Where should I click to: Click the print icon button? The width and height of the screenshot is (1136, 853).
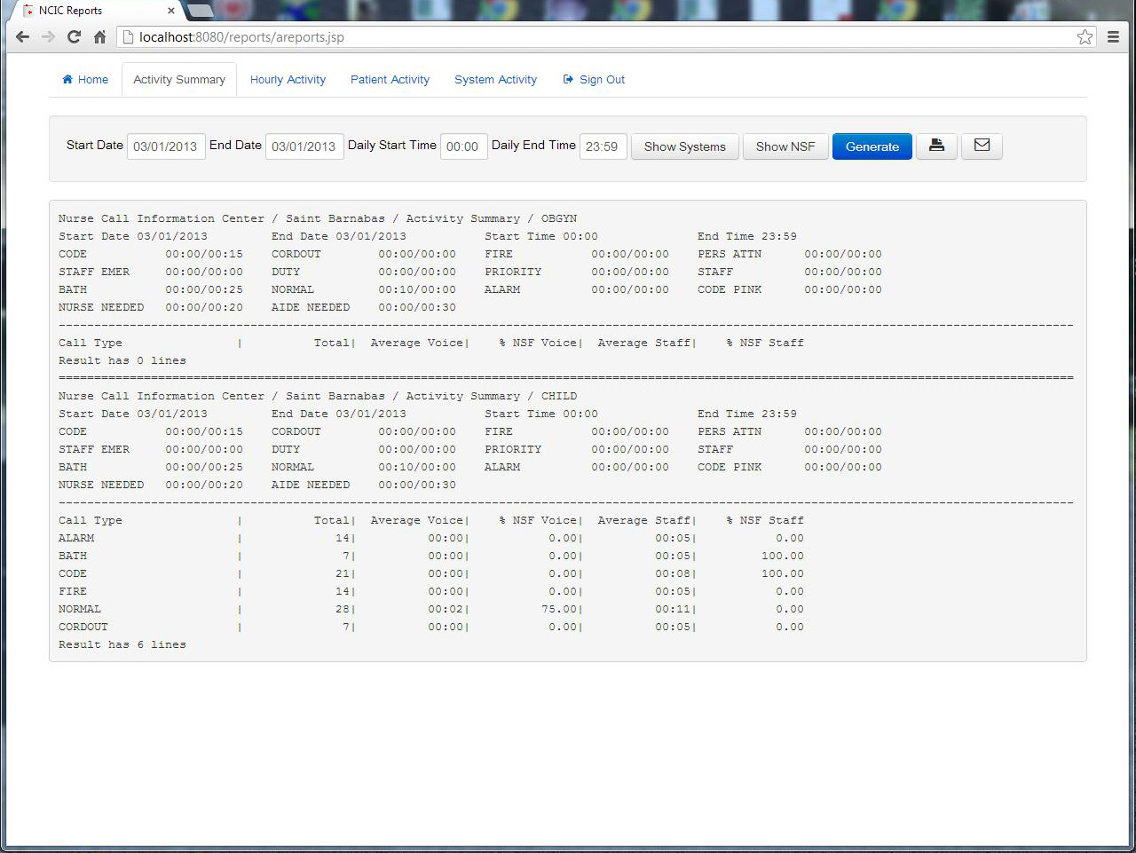[x=936, y=146]
